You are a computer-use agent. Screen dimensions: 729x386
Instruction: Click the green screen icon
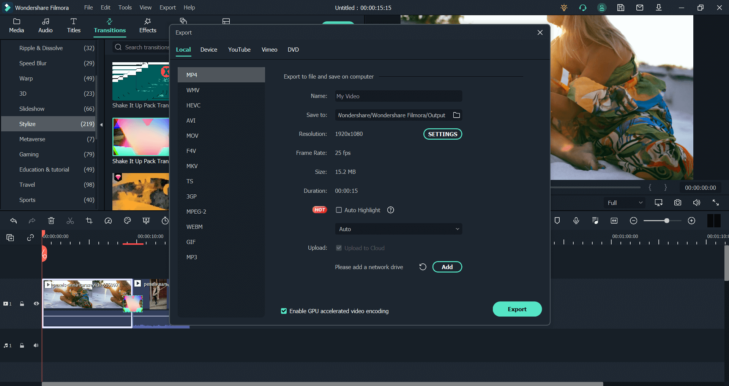click(x=146, y=221)
